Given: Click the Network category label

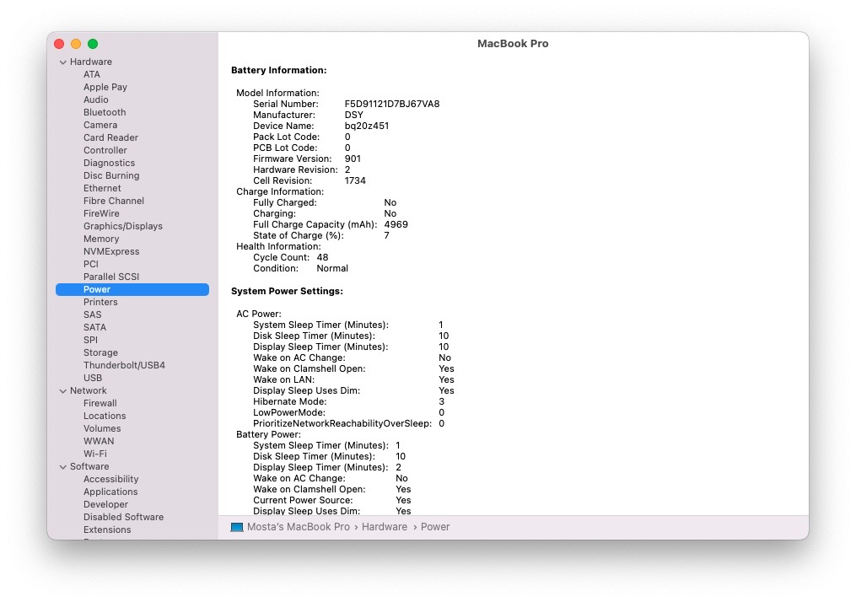Looking at the screenshot, I should tap(89, 390).
